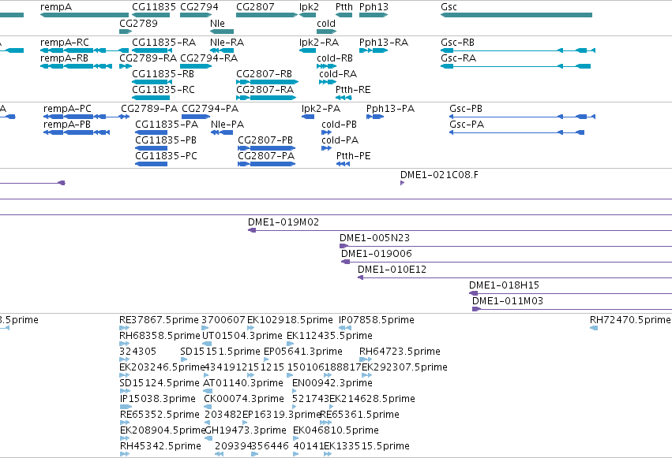The width and height of the screenshot is (672, 458).
Task: Select the RH64723.5prime EST feature
Action: click(366, 359)
